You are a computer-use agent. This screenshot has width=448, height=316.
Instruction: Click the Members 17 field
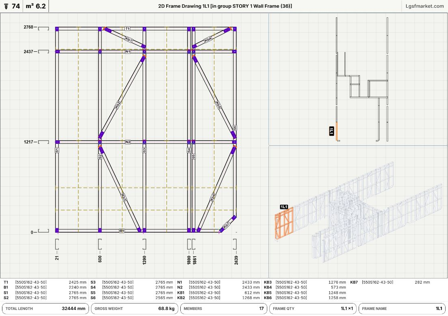[x=224, y=309]
